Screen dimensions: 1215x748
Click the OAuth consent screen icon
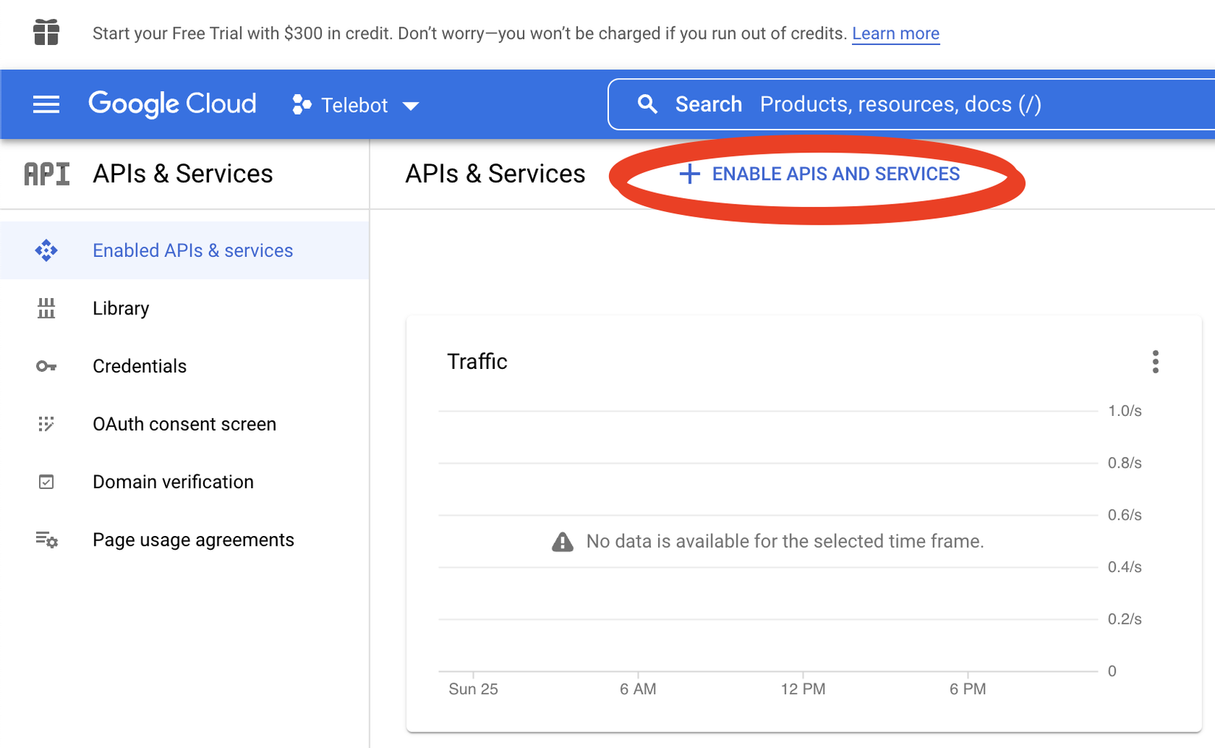click(x=46, y=424)
